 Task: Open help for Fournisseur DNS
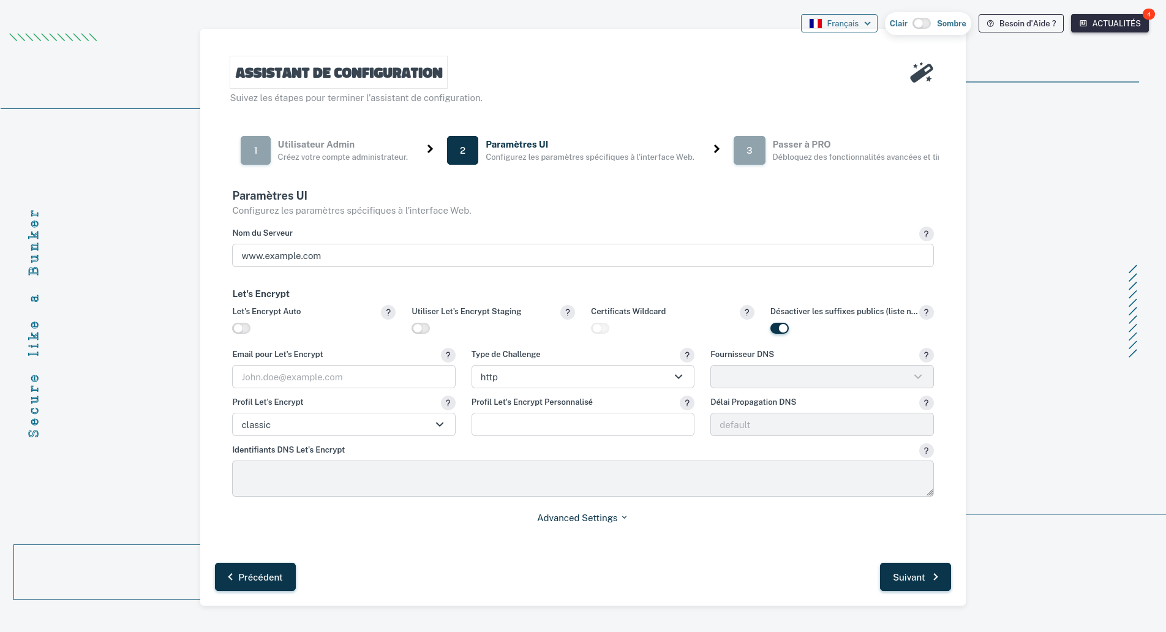point(926,355)
